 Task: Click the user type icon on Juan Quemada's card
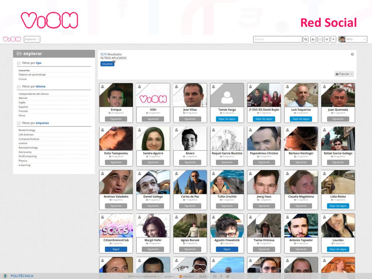[x=324, y=86]
